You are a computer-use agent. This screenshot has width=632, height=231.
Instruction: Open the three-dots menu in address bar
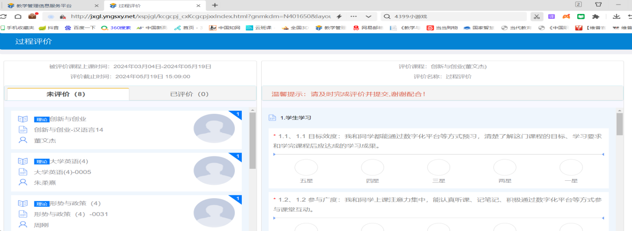354,16
